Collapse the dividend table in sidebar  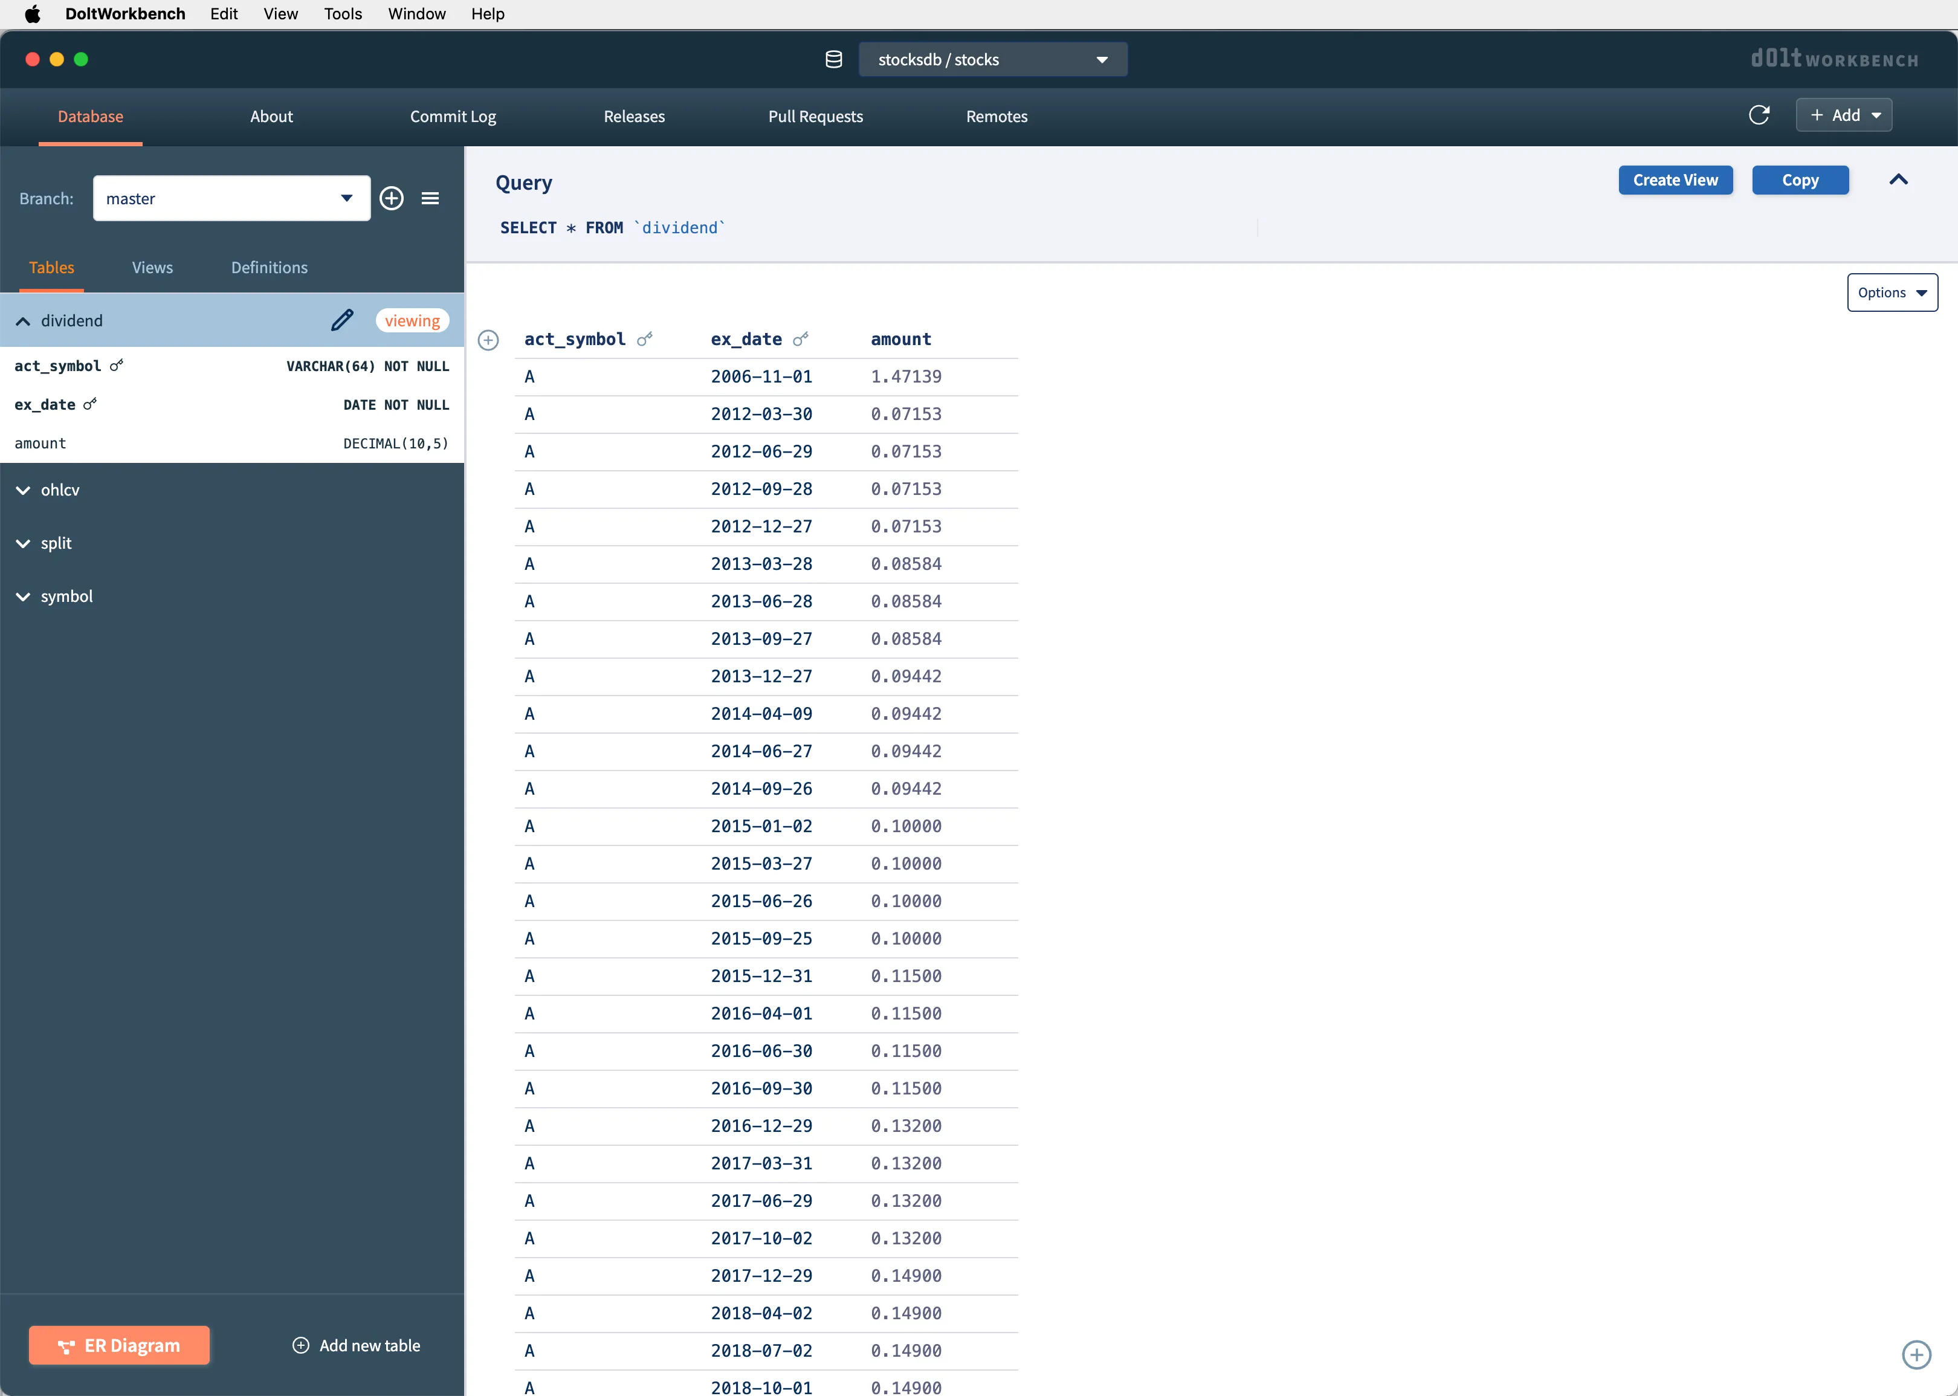pyautogui.click(x=23, y=322)
